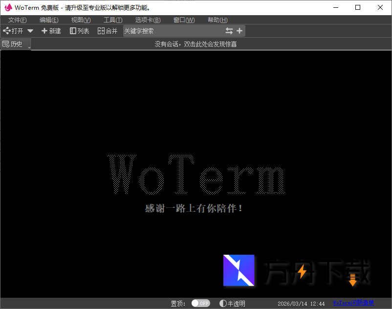The width and height of the screenshot is (392, 309).
Task: Select the 历史 history panel icon
Action: click(x=15, y=44)
